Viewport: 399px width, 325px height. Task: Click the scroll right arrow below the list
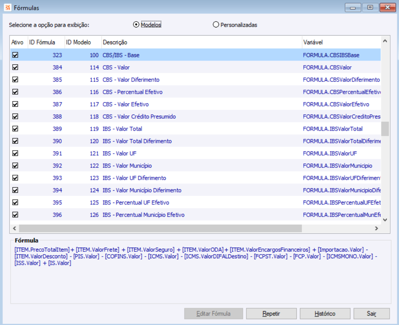coord(376,228)
